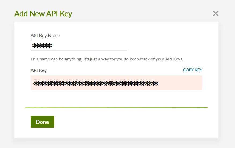This screenshot has height=148, width=235.
Task: Click the white panel area beside Done button
Action: click(120, 122)
